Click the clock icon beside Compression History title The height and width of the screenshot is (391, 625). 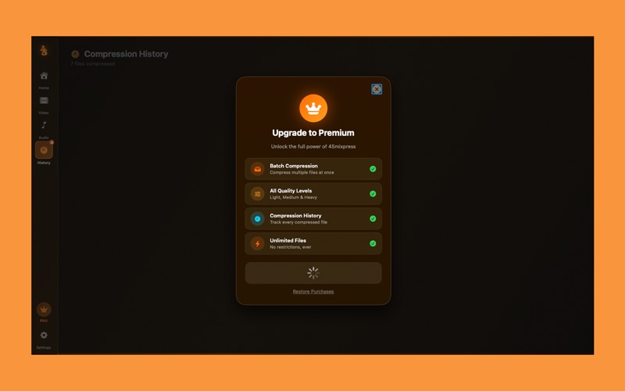click(x=75, y=54)
